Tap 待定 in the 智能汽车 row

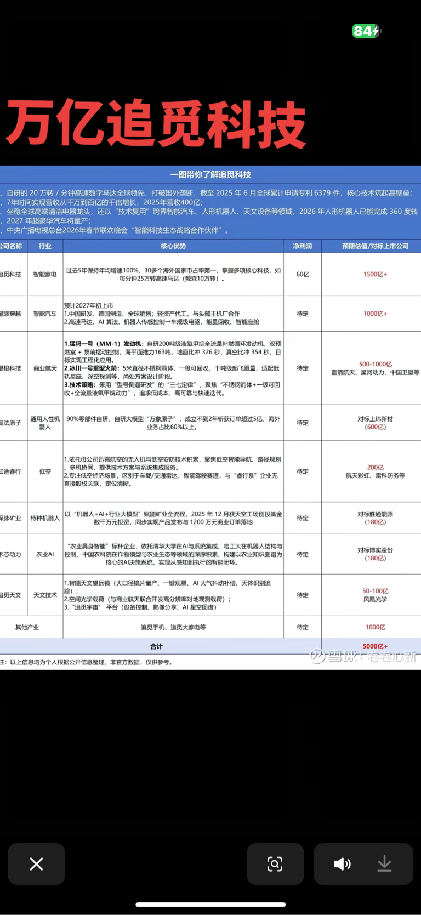pos(303,314)
